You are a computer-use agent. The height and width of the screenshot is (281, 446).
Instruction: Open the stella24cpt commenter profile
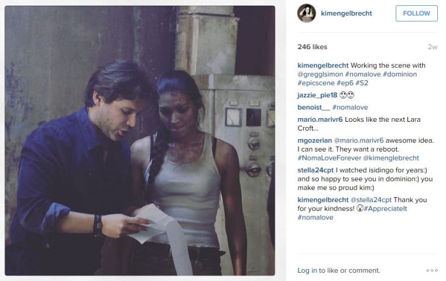click(315, 170)
